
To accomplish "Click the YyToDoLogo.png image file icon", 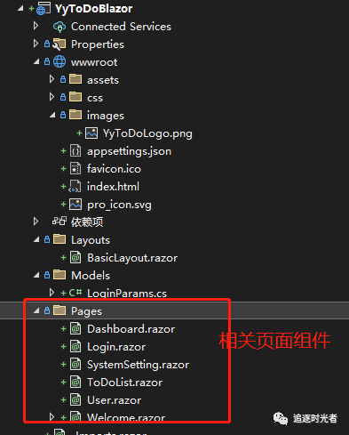I will coord(91,133).
